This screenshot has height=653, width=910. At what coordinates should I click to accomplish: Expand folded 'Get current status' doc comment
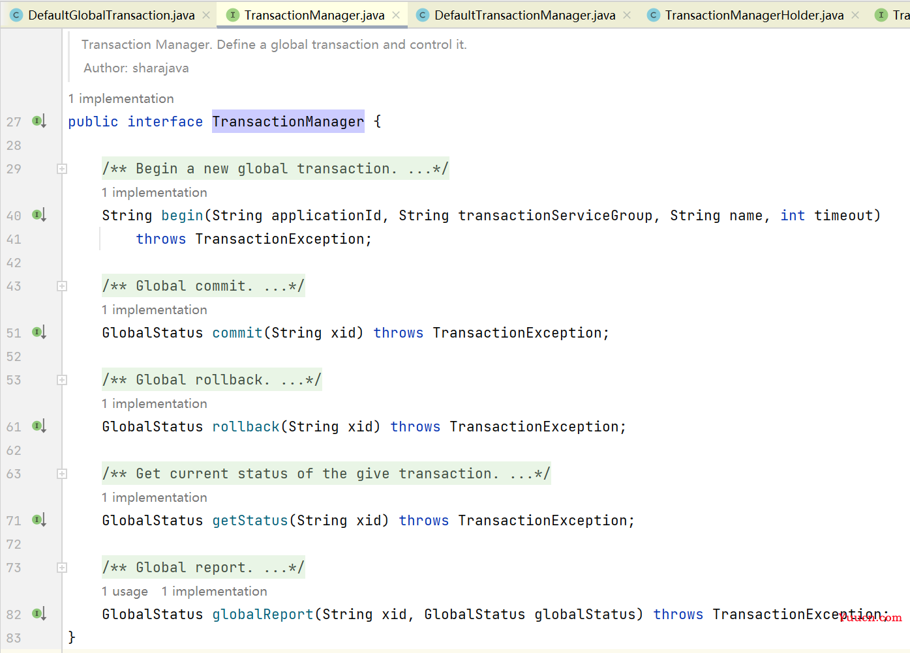click(x=62, y=474)
